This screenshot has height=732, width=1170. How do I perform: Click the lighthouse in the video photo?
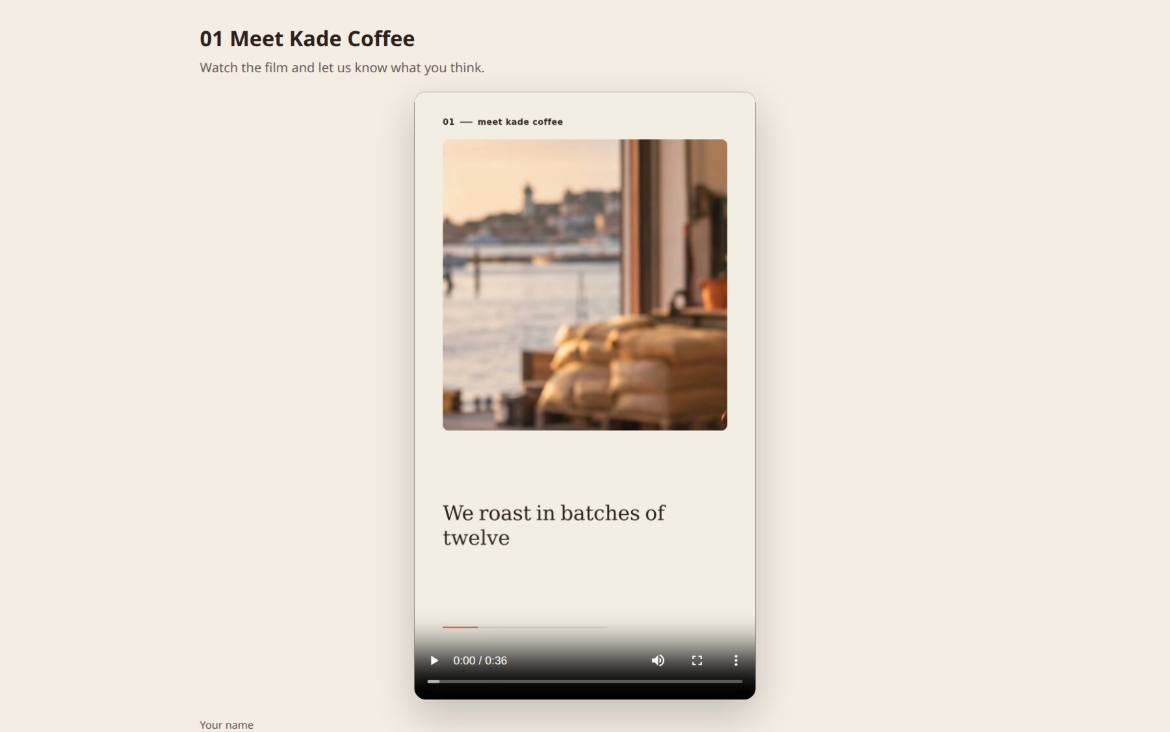click(x=528, y=200)
